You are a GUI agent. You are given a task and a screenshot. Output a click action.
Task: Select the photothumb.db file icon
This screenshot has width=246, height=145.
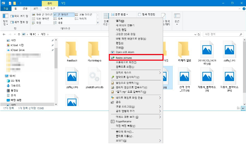coord(94,76)
